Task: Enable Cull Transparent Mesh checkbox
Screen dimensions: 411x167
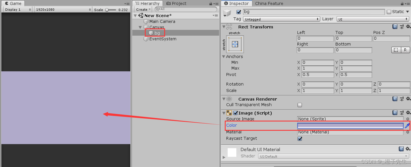Action: pos(300,105)
